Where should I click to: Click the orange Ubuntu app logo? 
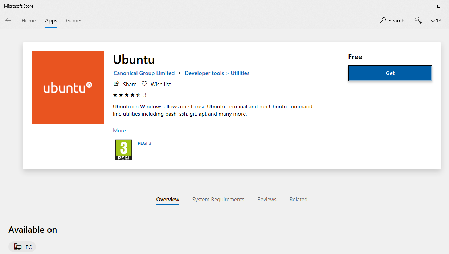(x=68, y=87)
